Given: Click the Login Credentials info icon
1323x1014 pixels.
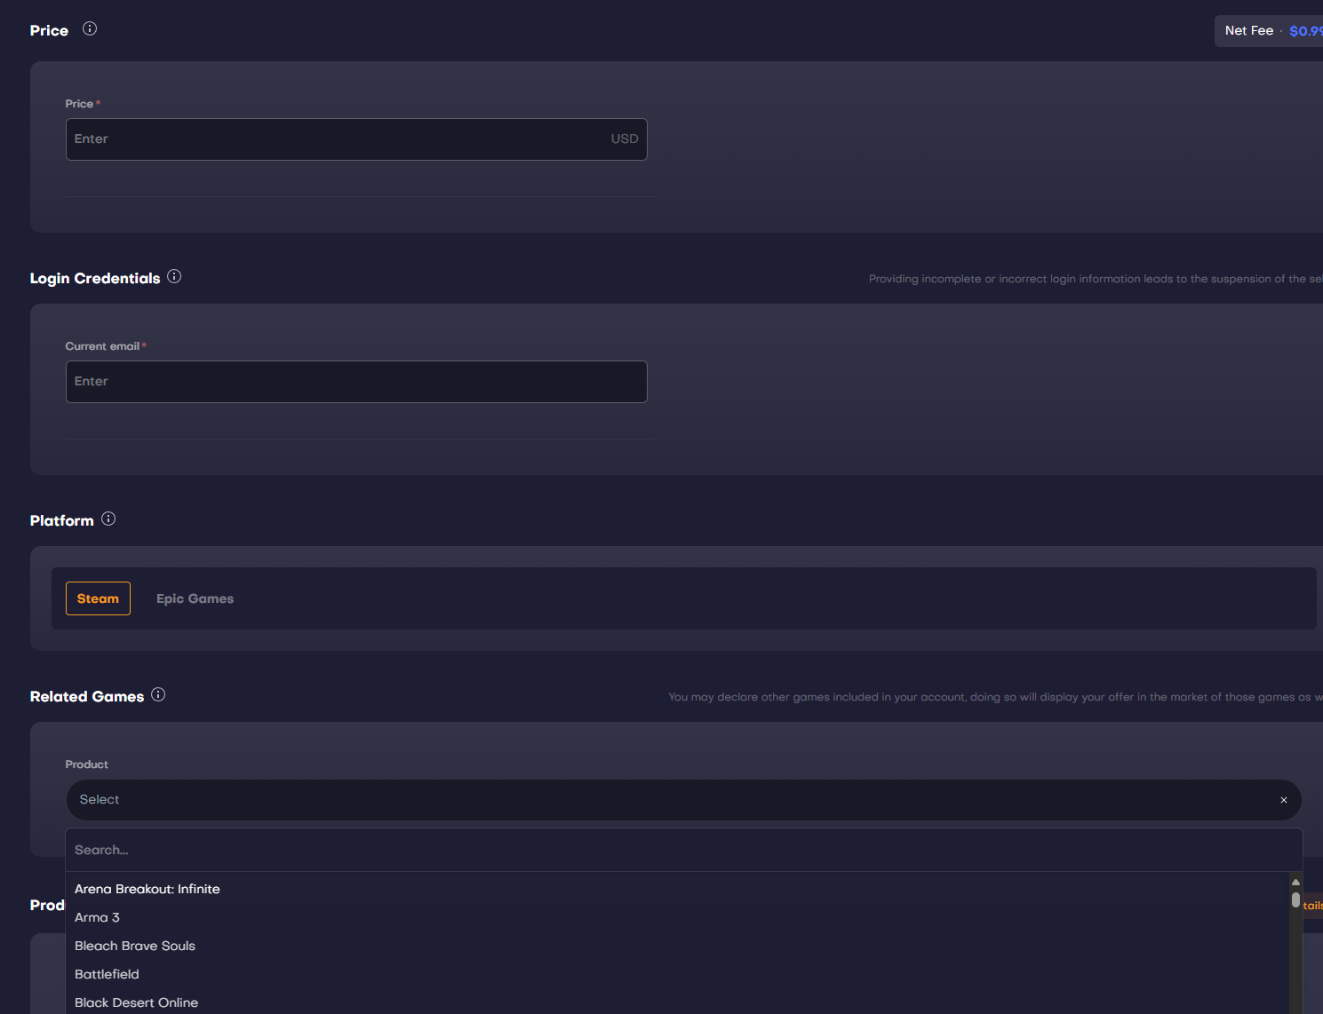Looking at the screenshot, I should point(174,276).
